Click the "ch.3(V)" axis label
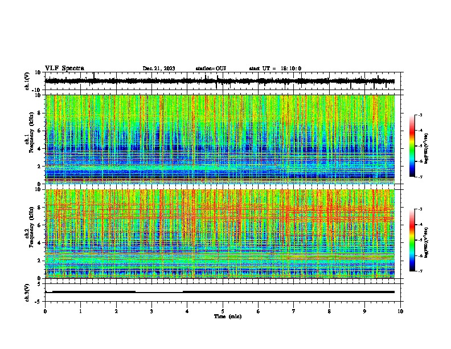 pyautogui.click(x=27, y=293)
